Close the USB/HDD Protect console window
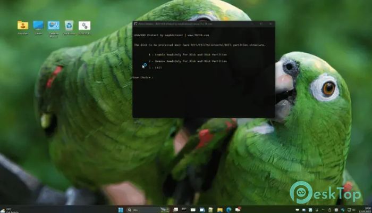The image size is (372, 213). tap(270, 24)
